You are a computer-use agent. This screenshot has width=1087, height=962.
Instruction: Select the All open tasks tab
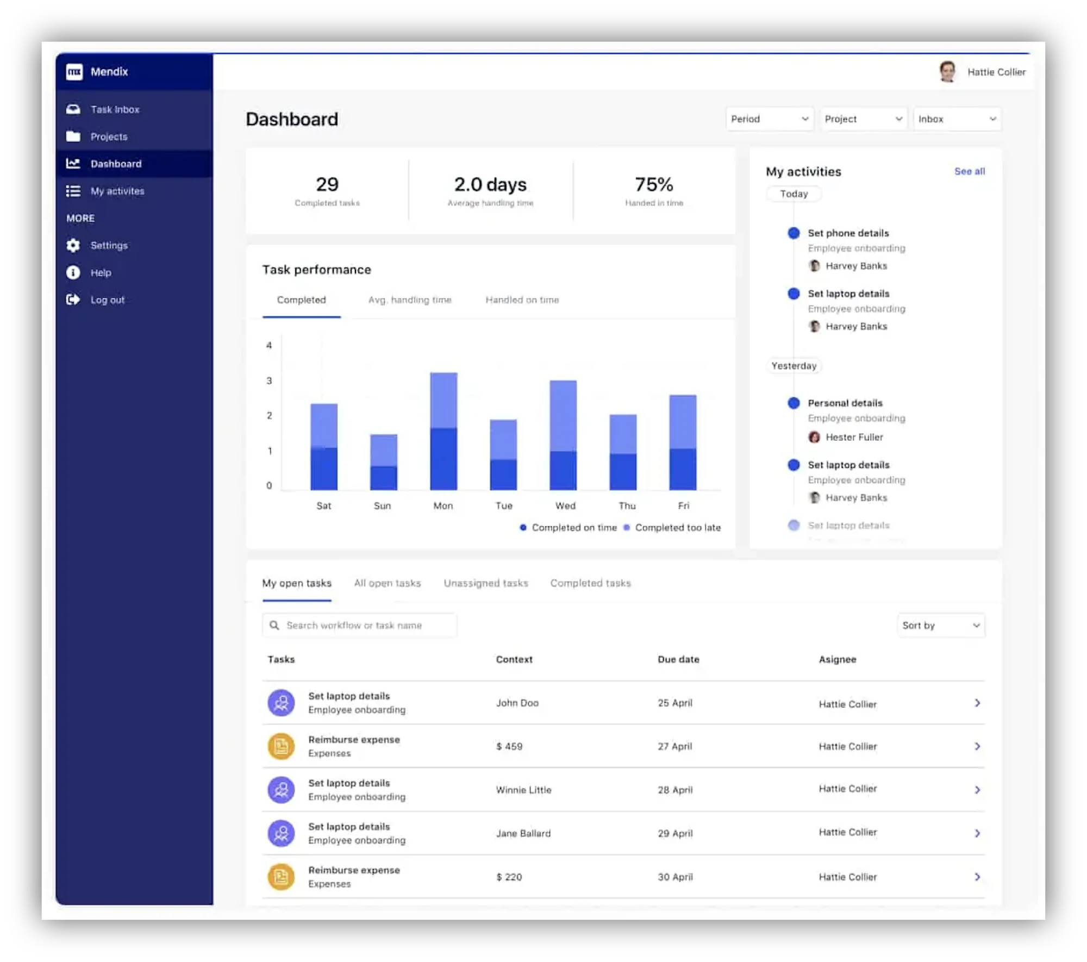tap(388, 583)
